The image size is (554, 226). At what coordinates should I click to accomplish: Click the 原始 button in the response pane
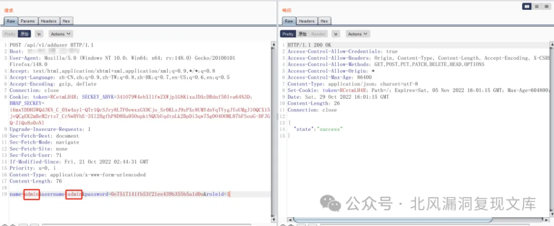(302, 34)
